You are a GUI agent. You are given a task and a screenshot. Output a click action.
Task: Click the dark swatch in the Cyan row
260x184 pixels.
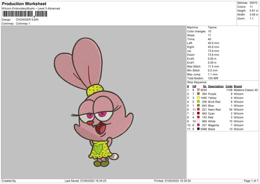198,113
